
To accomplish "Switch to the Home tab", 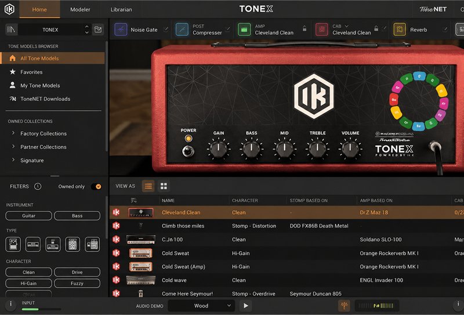I will point(39,9).
